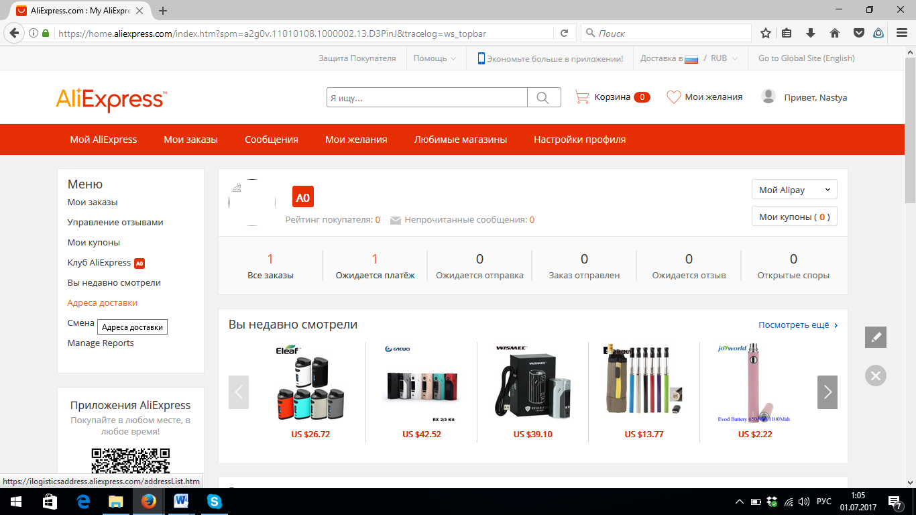Open the downloads arrow icon
Screen dimensions: 916x515
pyautogui.click(x=811, y=33)
